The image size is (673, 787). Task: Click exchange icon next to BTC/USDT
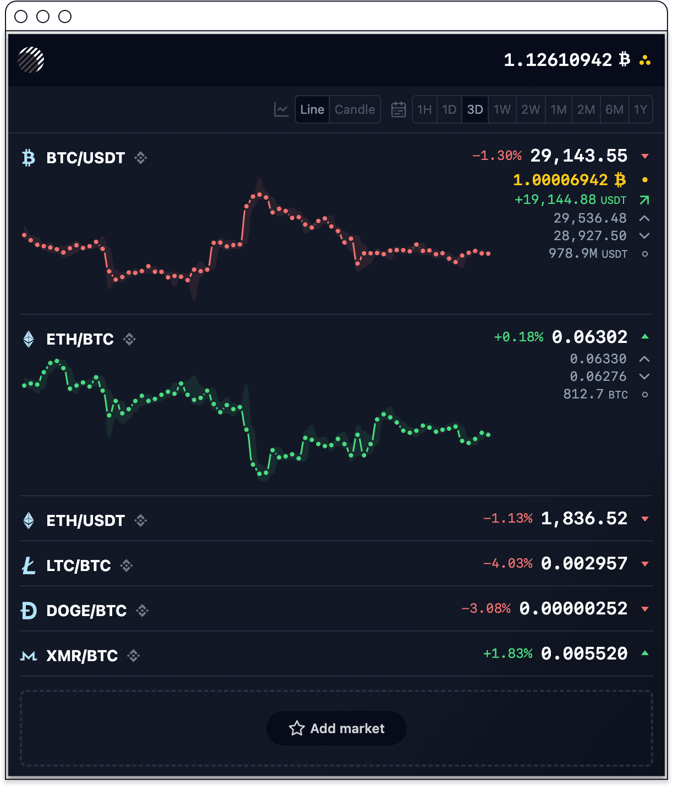pyautogui.click(x=141, y=158)
